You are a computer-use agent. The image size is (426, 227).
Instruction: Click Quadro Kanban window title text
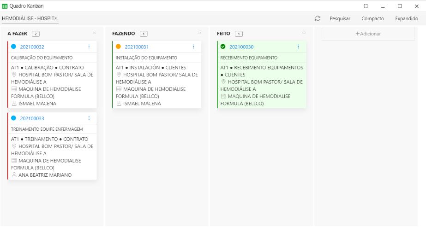(26, 6)
